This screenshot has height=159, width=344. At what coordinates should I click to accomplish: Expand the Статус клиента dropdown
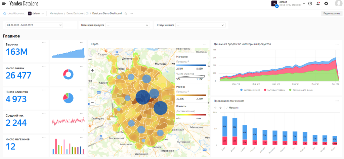pos(201,25)
